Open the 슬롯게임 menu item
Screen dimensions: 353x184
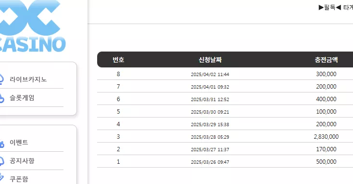pyautogui.click(x=22, y=98)
